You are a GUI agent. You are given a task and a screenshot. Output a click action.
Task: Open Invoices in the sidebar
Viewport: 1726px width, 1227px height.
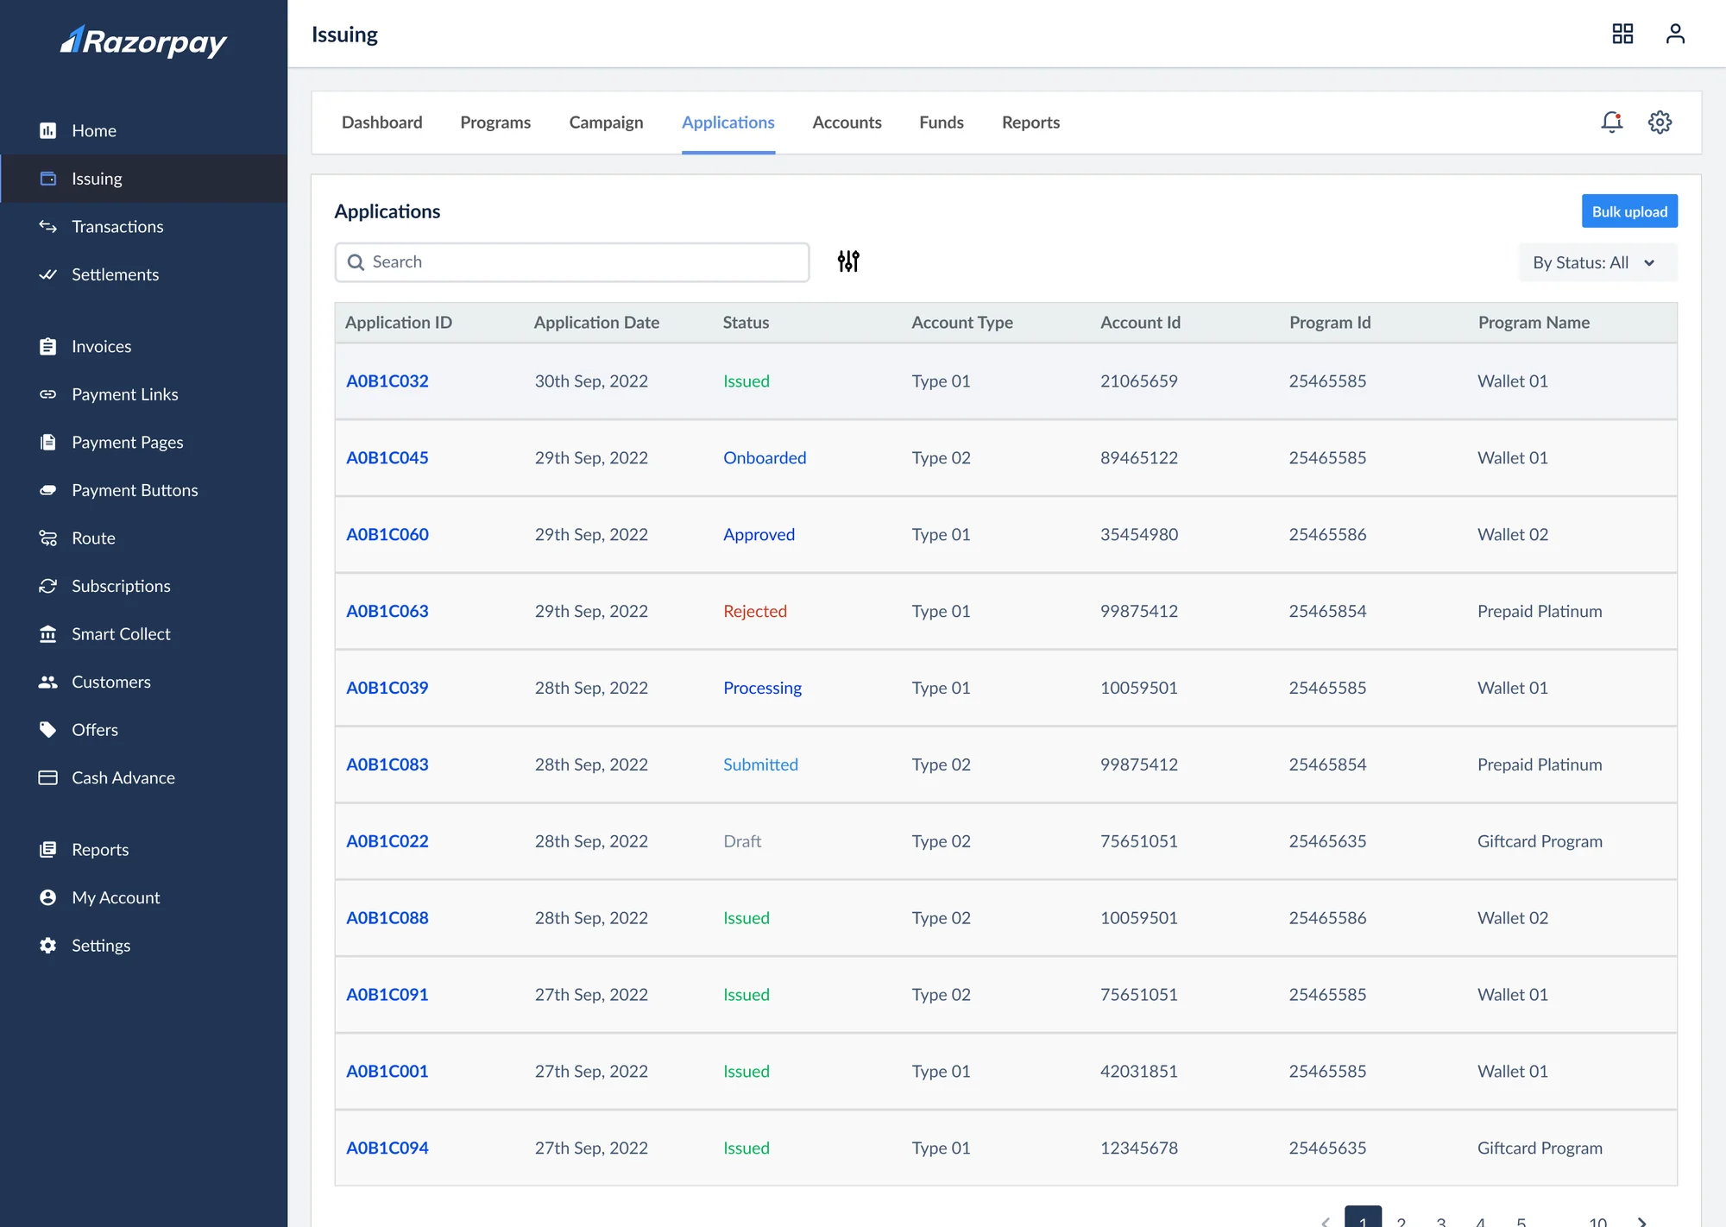(x=101, y=346)
